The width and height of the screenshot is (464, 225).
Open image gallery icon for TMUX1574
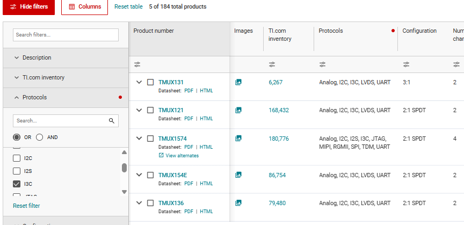238,138
